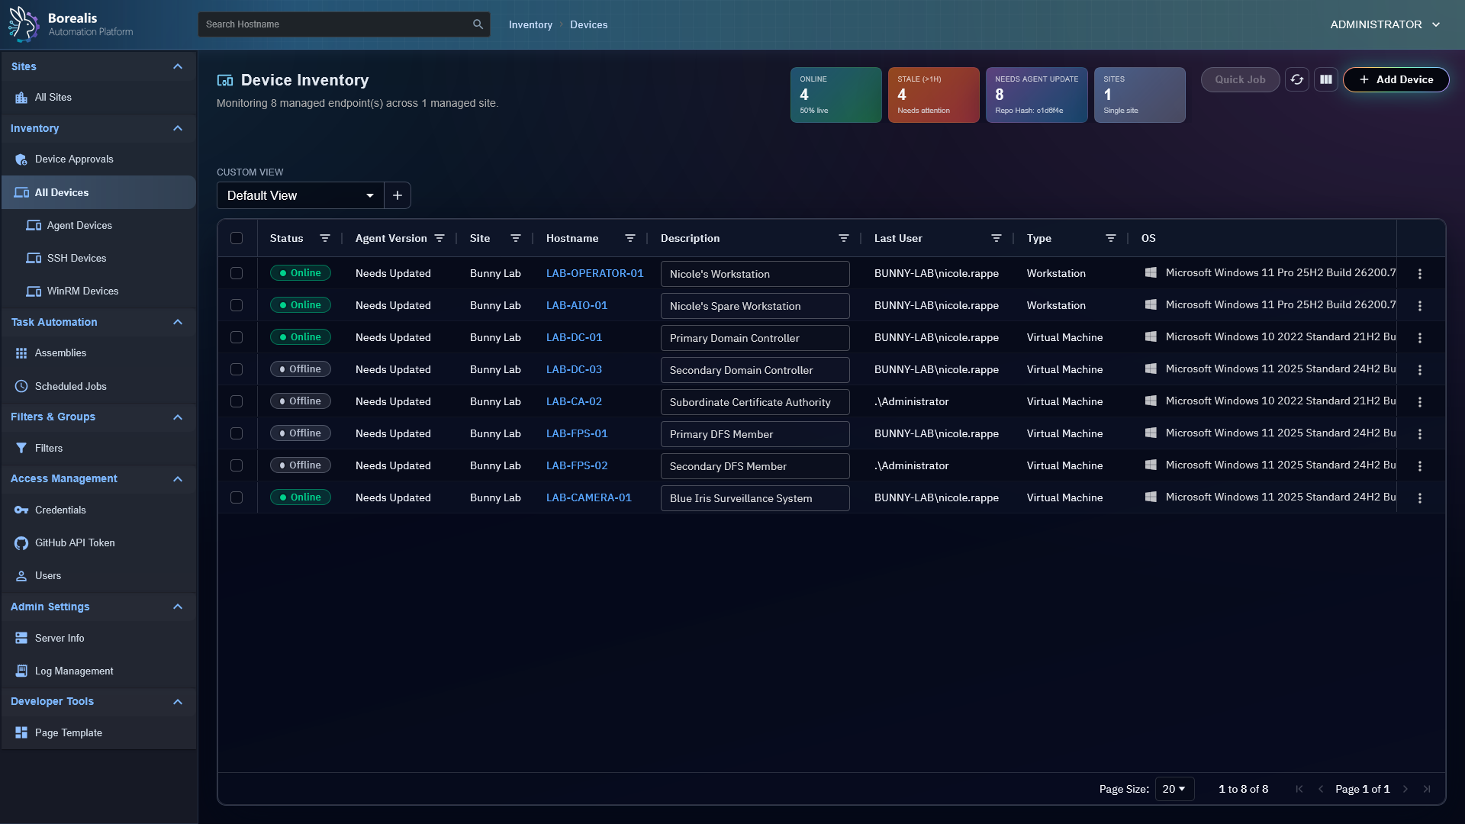The height and width of the screenshot is (824, 1465).
Task: Add a new custom view with plus icon
Action: tap(398, 195)
